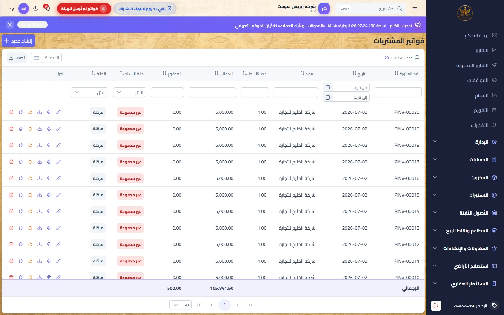Copy invoice PINV-00017
Image resolution: width=504 pixels, height=315 pixels.
[21, 162]
